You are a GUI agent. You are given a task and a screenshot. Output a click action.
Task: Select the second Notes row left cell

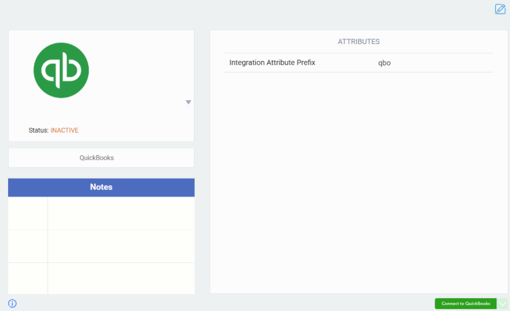28,246
